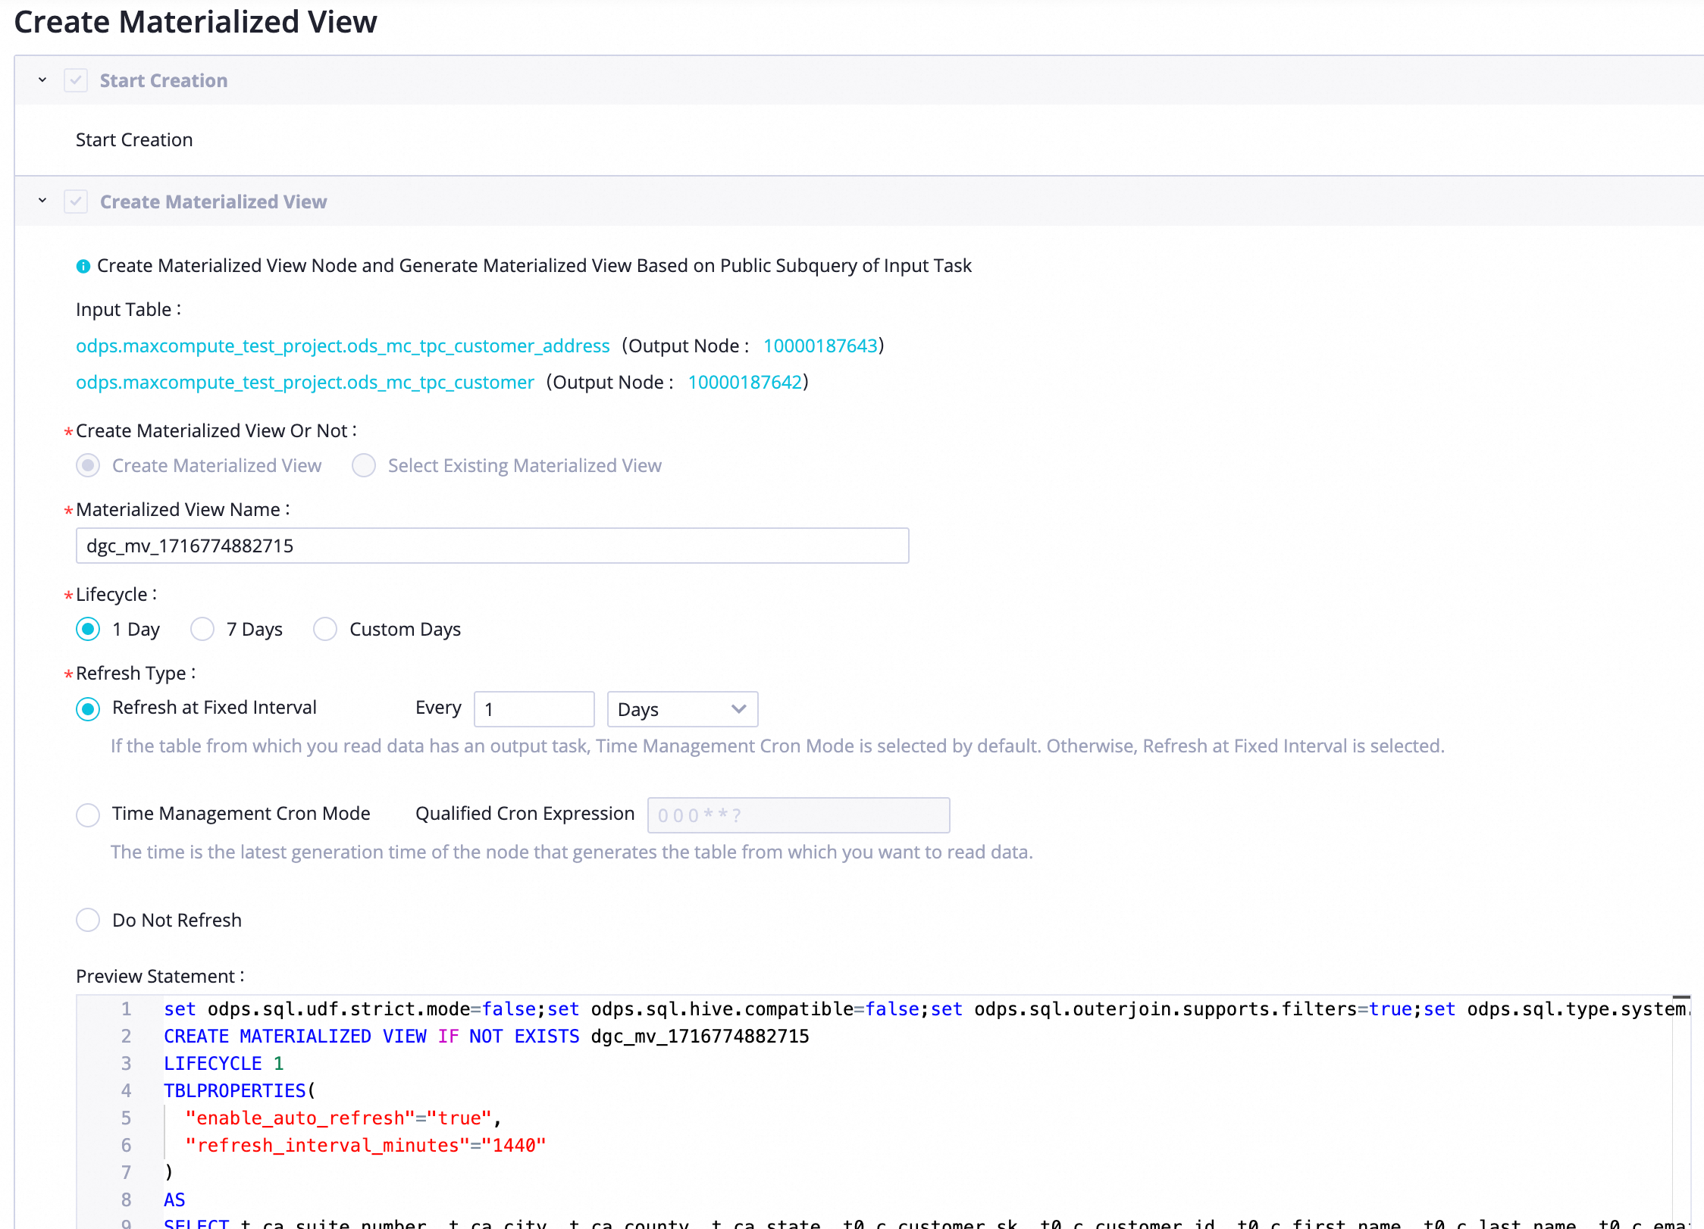
Task: Choose Select Existing Materialized View radio
Action: point(364,465)
